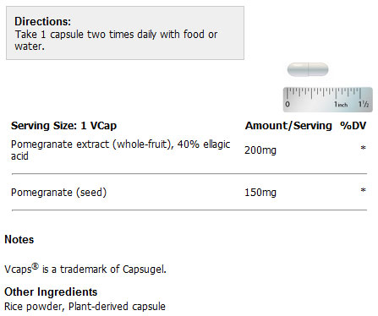Click the inch ruler size graphic

[x=328, y=100]
